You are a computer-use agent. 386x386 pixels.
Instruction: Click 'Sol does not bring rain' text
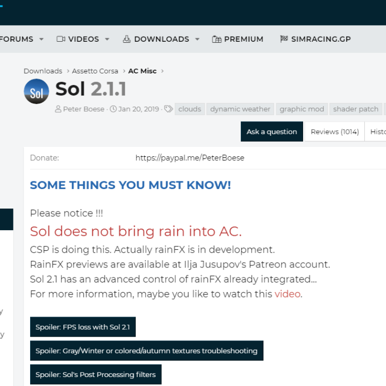click(x=136, y=231)
